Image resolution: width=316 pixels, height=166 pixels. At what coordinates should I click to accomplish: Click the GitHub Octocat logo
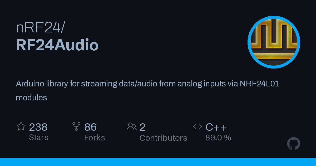294,144
